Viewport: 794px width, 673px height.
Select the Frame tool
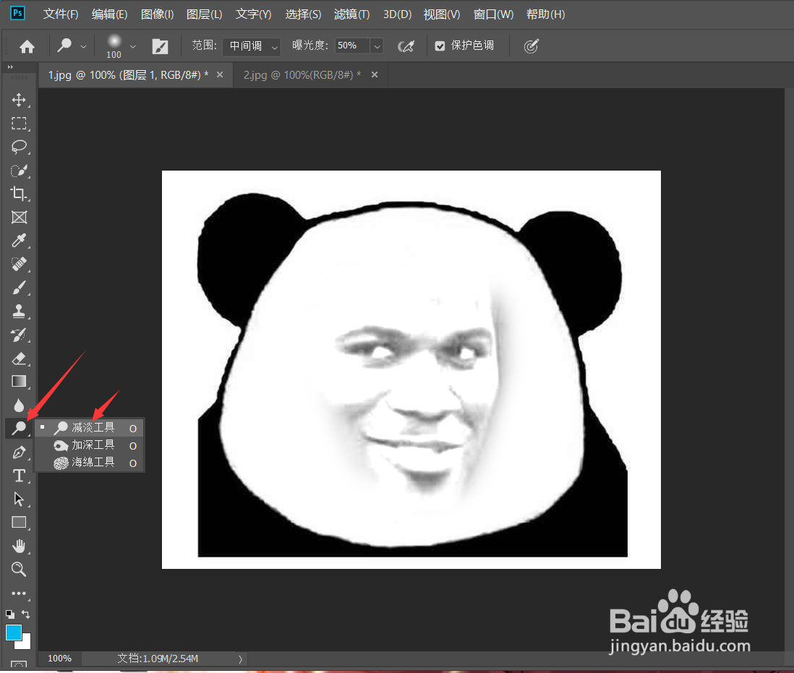click(20, 217)
